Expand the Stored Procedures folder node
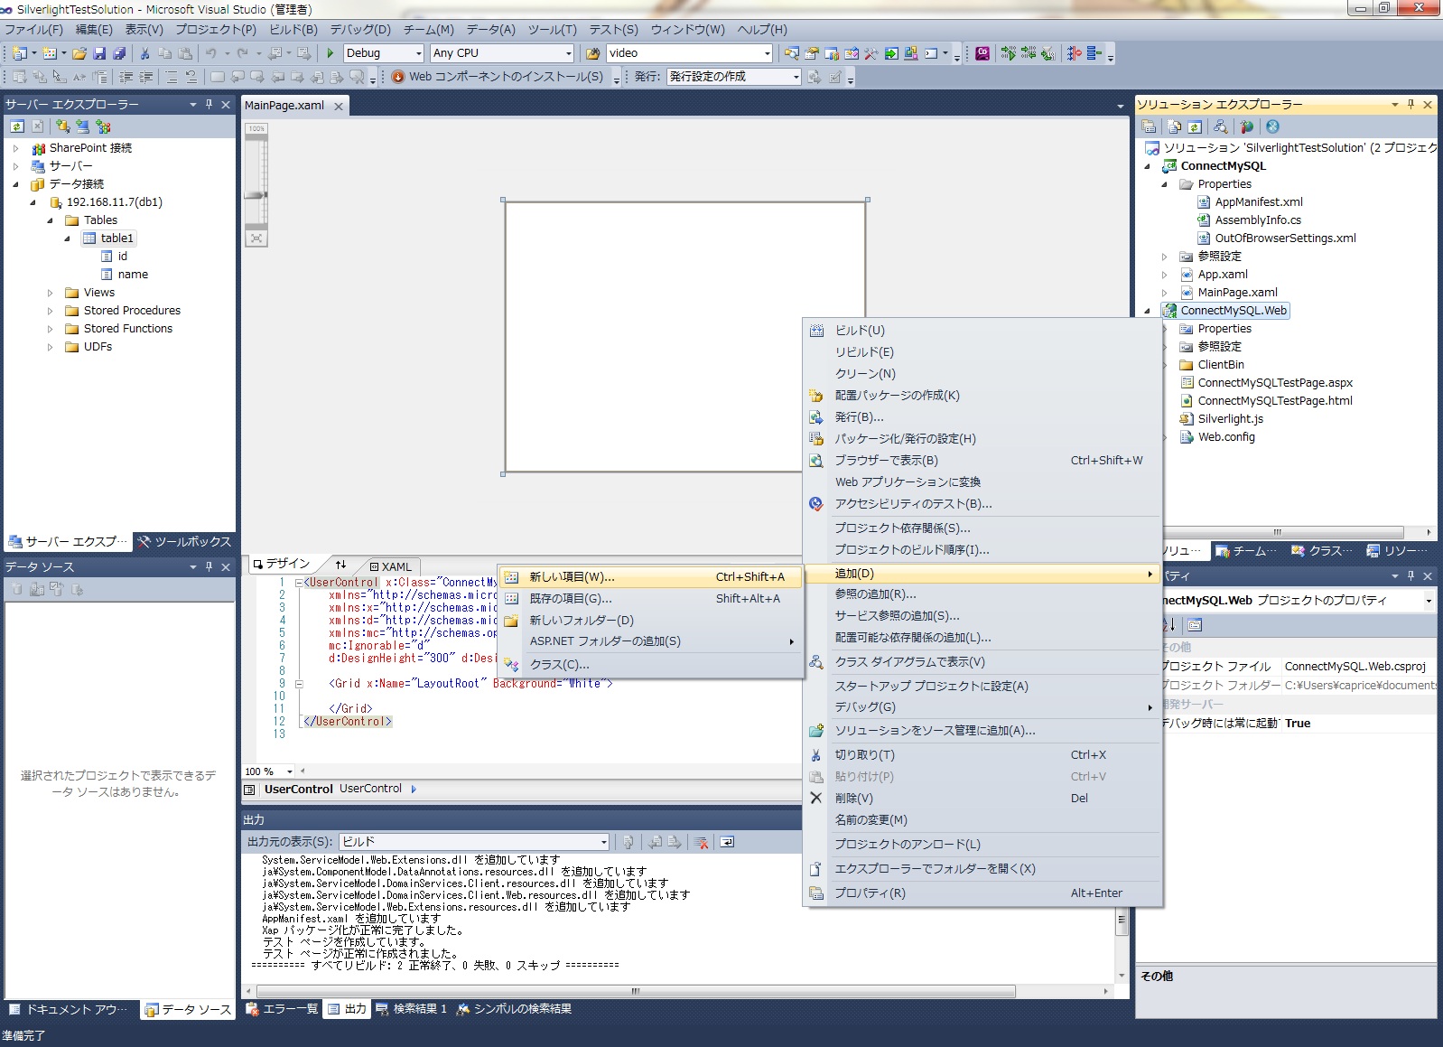This screenshot has height=1047, width=1443. pyautogui.click(x=51, y=311)
